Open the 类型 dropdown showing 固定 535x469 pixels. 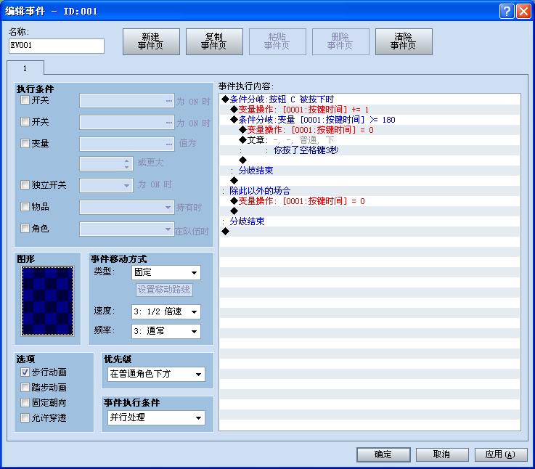(166, 272)
